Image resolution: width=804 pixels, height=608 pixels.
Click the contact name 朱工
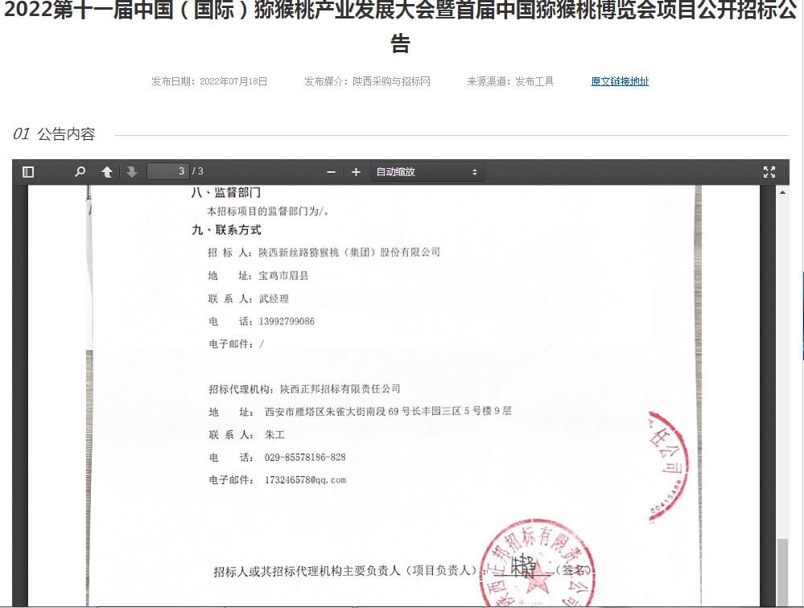click(274, 435)
